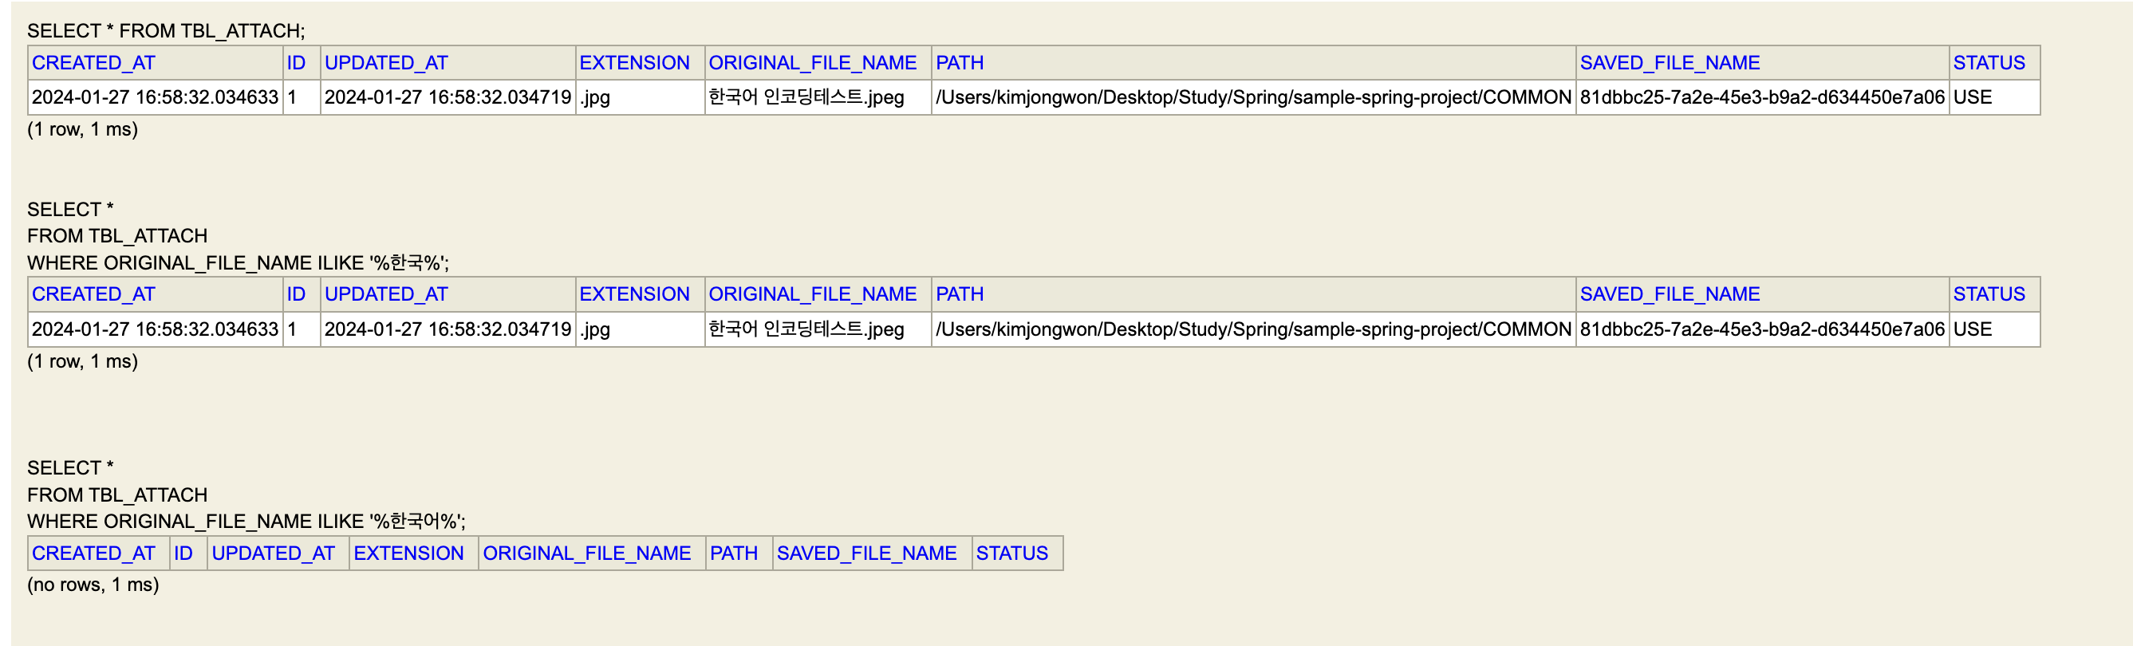The height and width of the screenshot is (646, 2133).
Task: Select '한국어 인코딩테스트.jpeg' cell in the '%한국%' result
Action: (818, 329)
